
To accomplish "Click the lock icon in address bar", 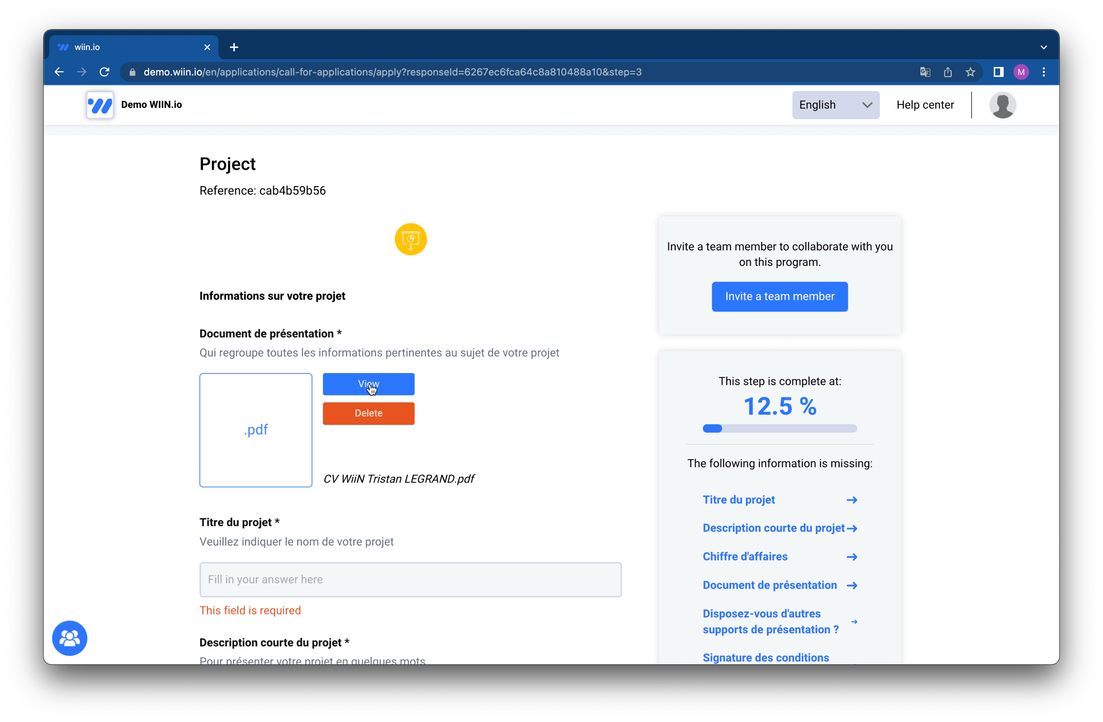I will [x=132, y=72].
